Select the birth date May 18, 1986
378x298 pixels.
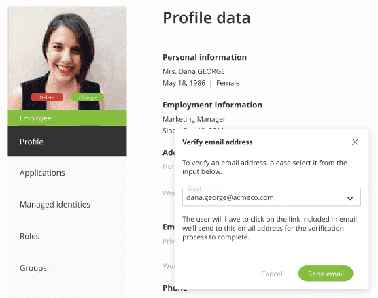(184, 83)
